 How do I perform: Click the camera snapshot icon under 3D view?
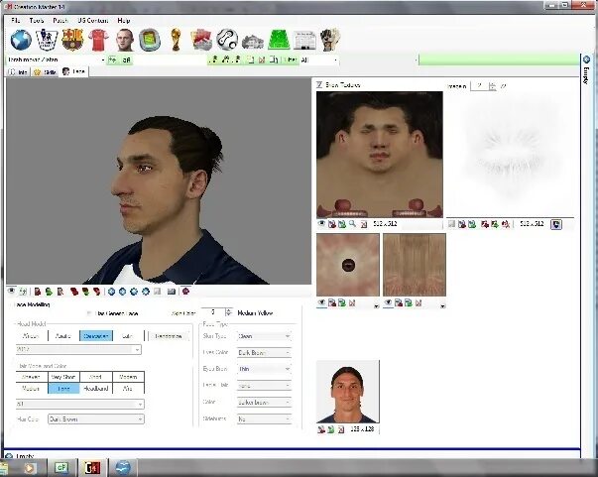coord(172,292)
